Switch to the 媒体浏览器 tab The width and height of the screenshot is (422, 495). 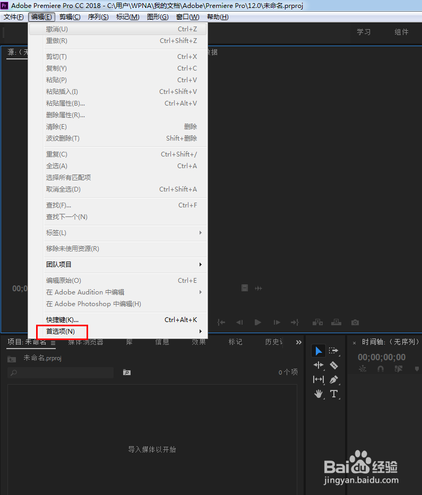click(85, 342)
